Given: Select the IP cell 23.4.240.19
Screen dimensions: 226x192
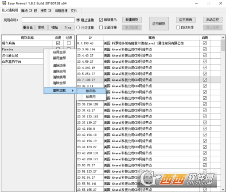Looking at the screenshot, I should point(90,68).
